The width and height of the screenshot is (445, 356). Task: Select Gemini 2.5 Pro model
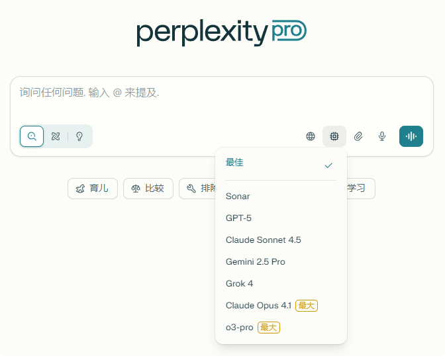[281, 261]
